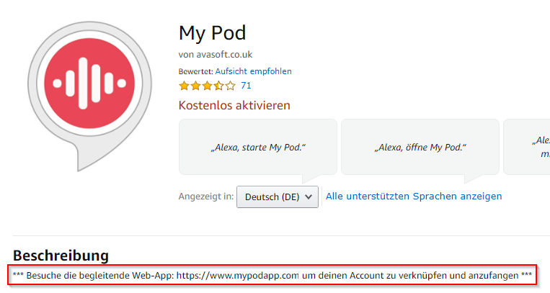Click the 'My Pod' title heading

pos(212,33)
